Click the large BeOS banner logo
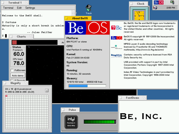Viewport: 179px width, 134px height. [x=87, y=28]
